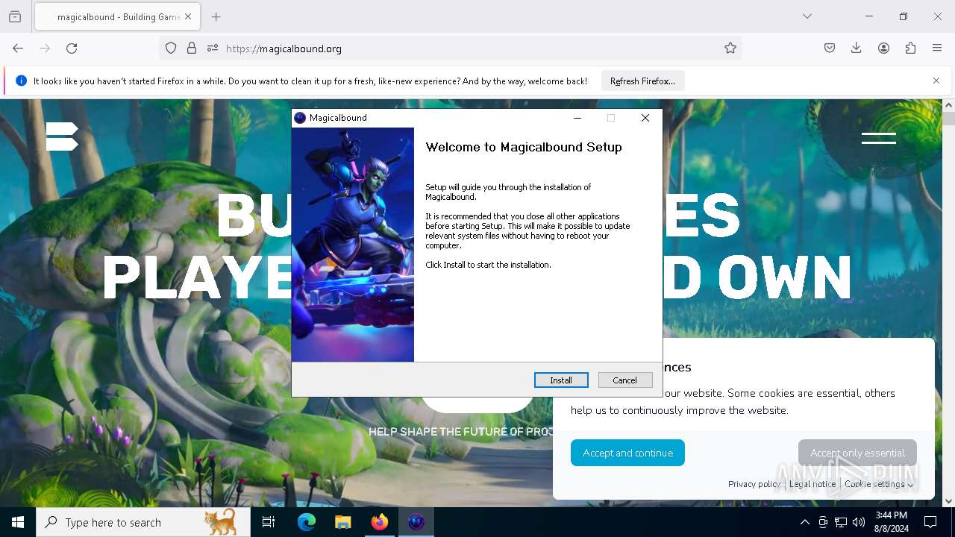Click the Magicalbound installer title icon
955x537 pixels.
tap(300, 118)
